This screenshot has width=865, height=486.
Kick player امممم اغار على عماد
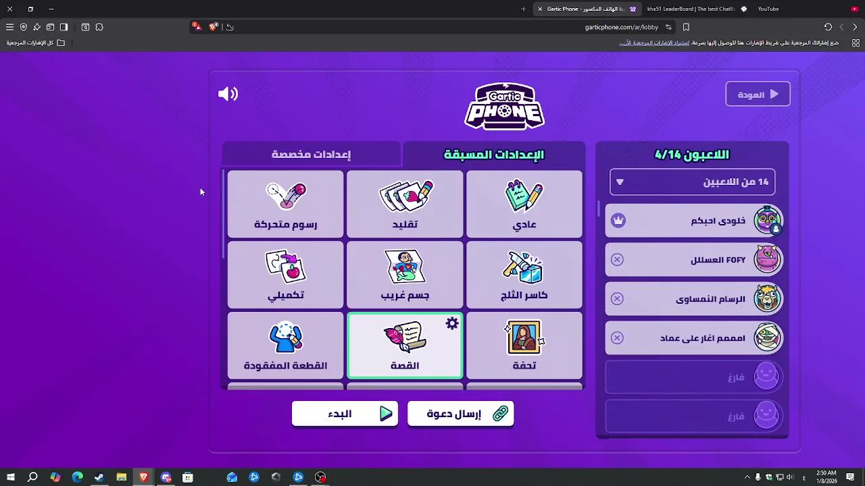[617, 338]
